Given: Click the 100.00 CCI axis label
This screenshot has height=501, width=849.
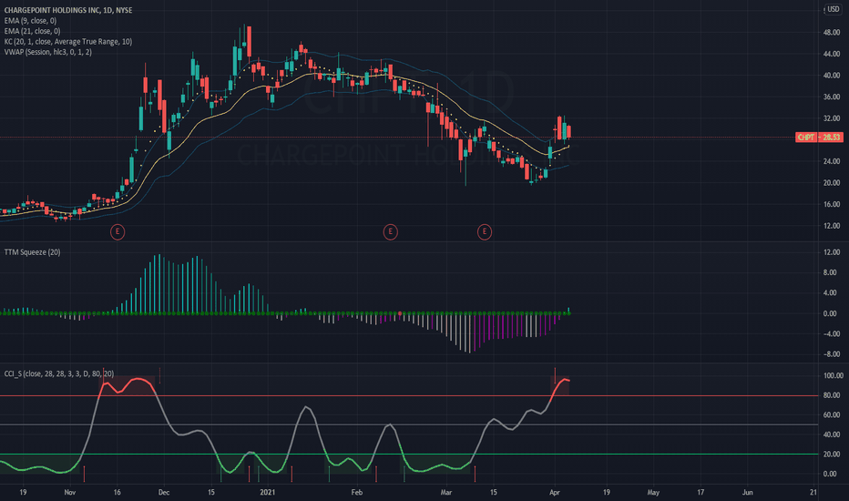Looking at the screenshot, I should click(x=833, y=375).
